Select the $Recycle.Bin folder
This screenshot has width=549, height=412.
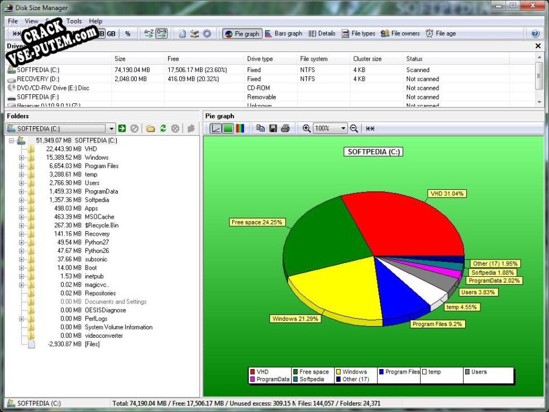102,226
